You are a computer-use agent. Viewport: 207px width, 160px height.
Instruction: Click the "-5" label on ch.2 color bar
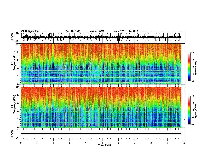point(193,110)
